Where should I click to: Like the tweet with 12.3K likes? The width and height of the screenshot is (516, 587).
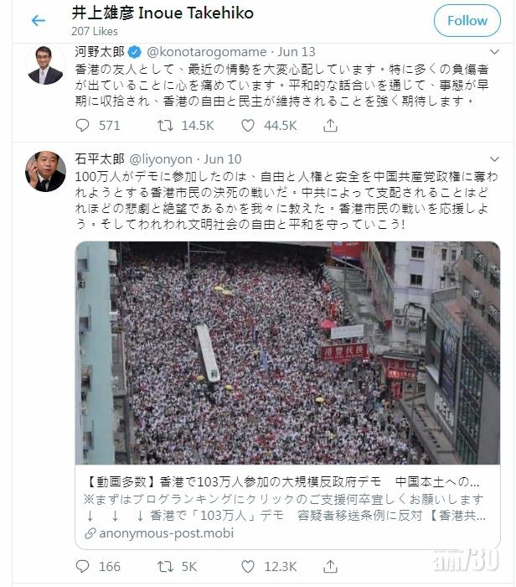248,566
